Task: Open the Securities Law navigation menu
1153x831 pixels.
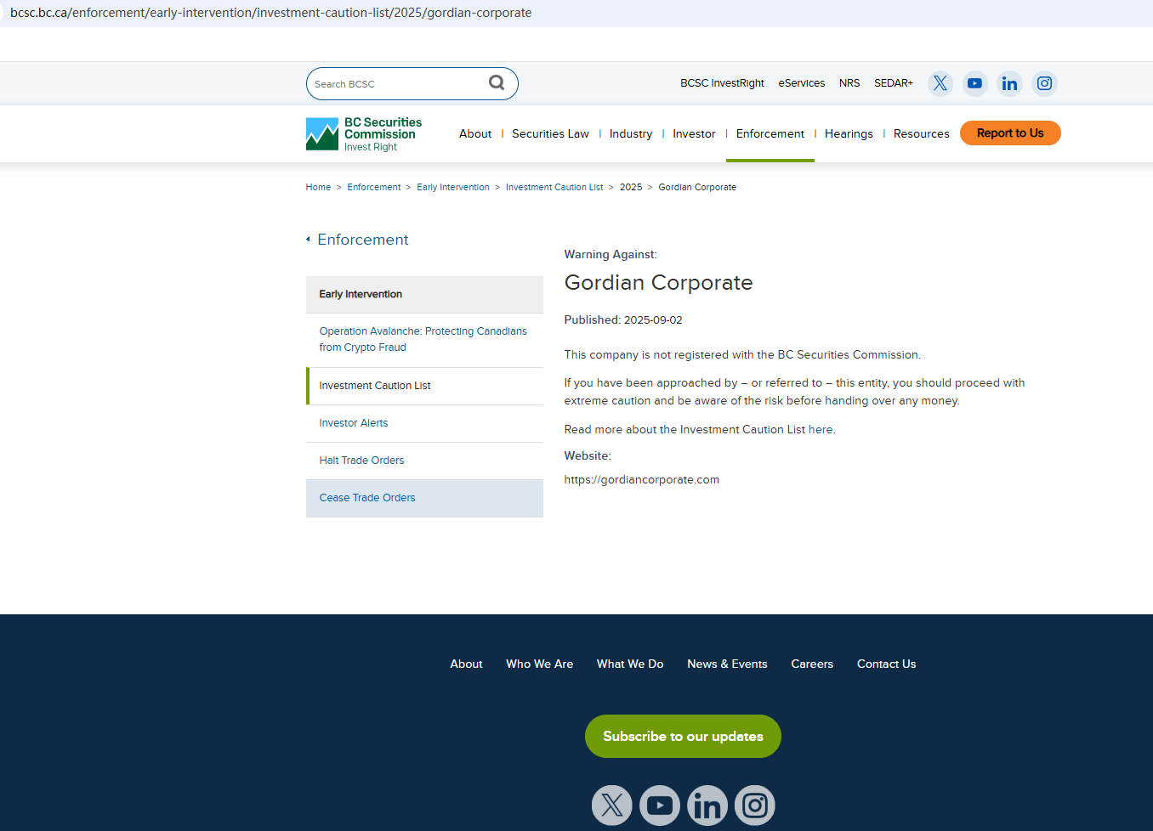Action: tap(550, 134)
